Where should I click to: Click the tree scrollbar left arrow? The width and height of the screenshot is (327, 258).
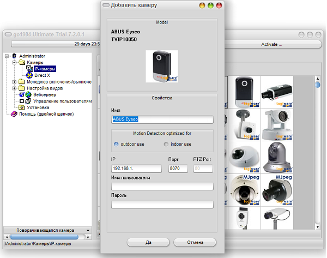(7, 237)
